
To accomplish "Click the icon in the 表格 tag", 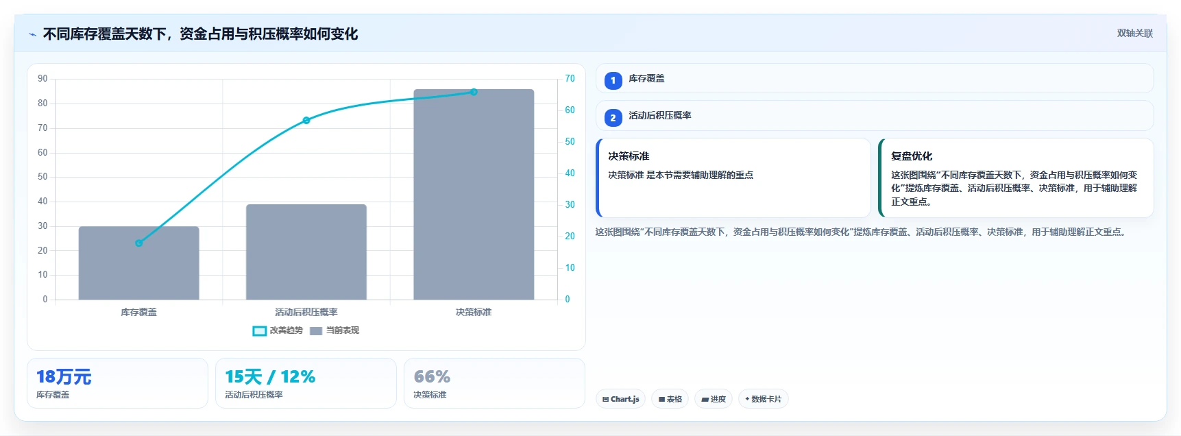I will [661, 399].
